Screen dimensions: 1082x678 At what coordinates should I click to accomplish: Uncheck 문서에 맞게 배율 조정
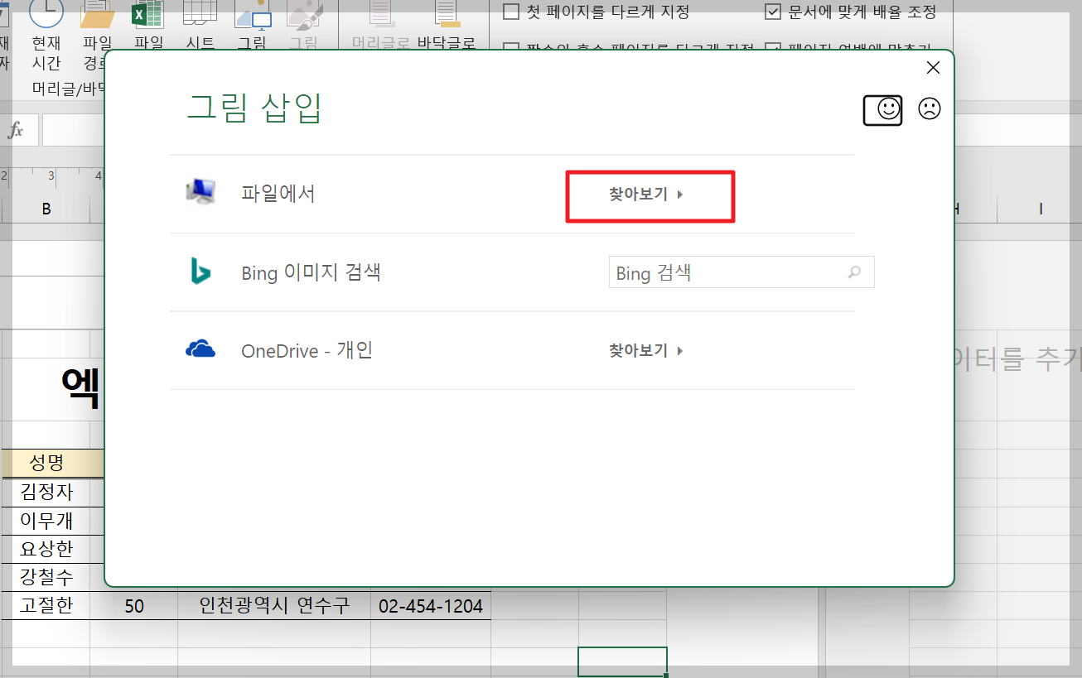[x=773, y=12]
